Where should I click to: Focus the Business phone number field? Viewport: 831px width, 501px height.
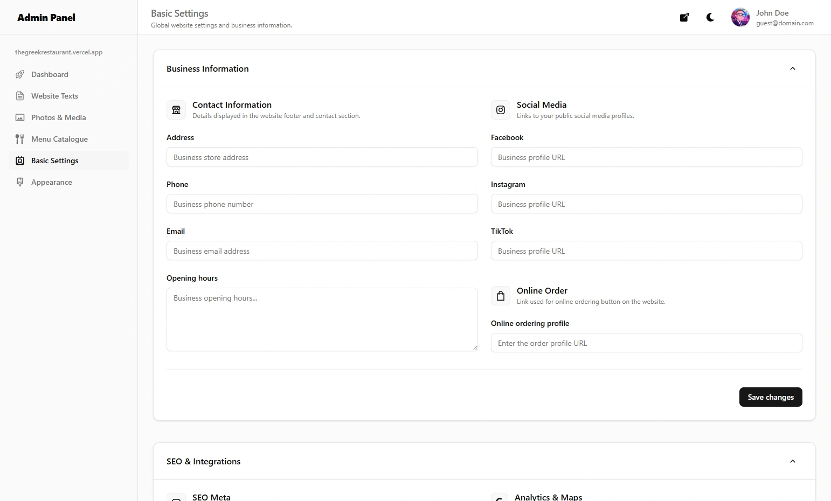322,204
